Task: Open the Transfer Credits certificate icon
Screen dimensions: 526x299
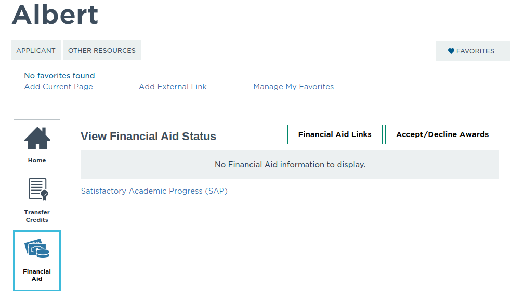Action: 37,189
